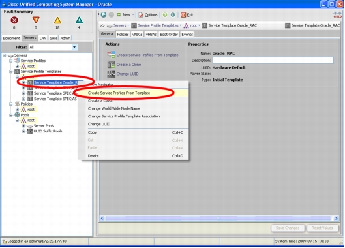Viewport: 345px width, 248px height.
Task: Click Create Service Profiles From Template action link
Action: [x=147, y=55]
